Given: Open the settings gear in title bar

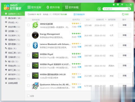Looking at the screenshot, I should (x=118, y=5).
